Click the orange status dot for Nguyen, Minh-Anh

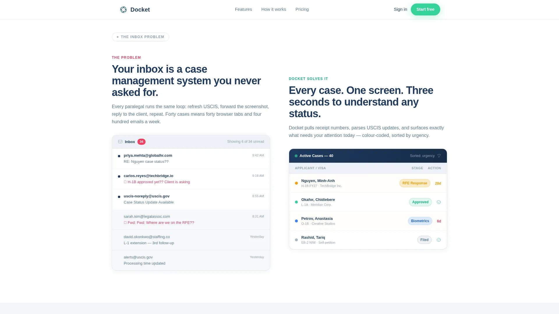pos(296,183)
